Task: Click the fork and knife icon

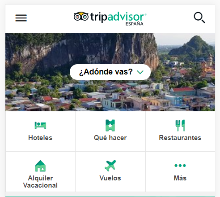Action: point(180,125)
